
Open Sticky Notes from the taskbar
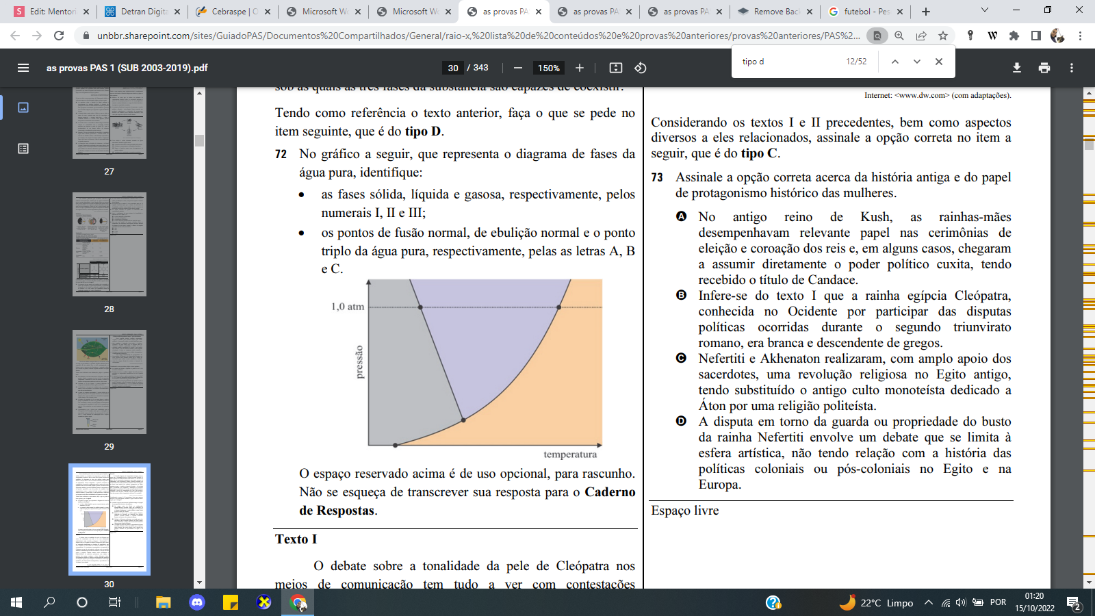click(231, 602)
